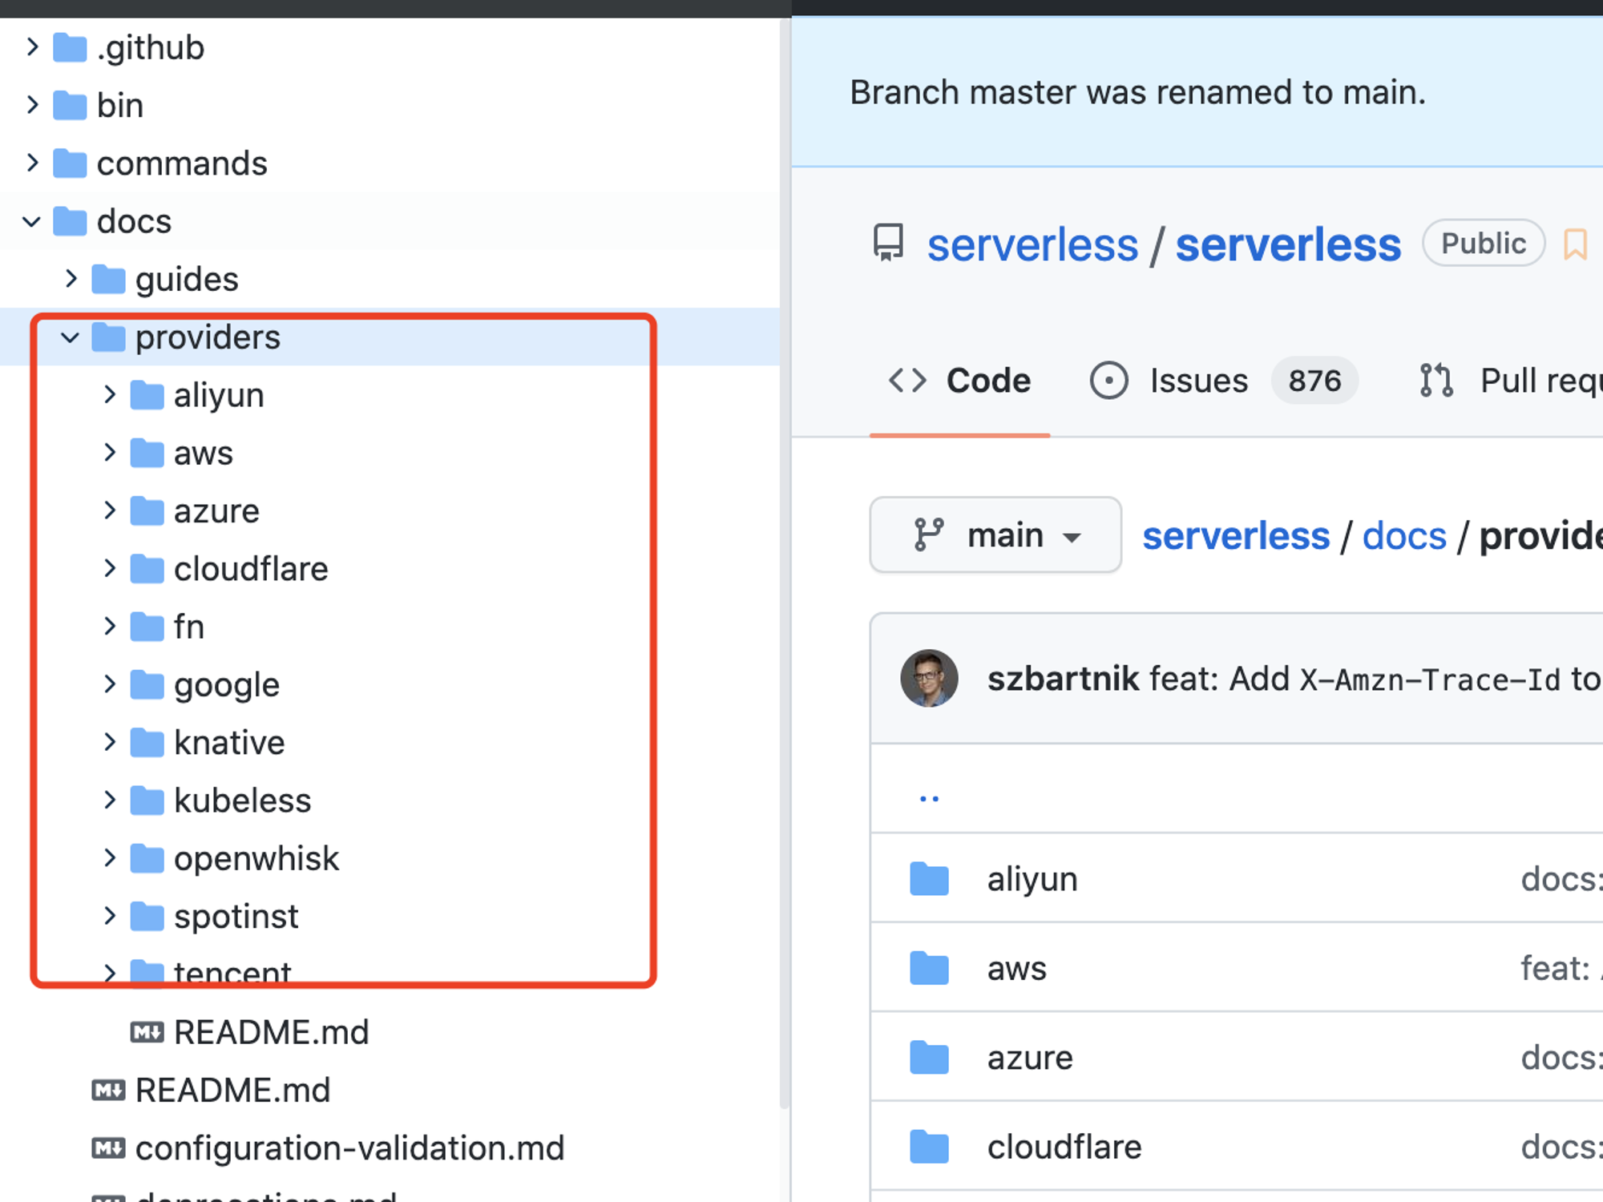Open the bold serverless repository link
The height and width of the screenshot is (1202, 1603).
coord(1288,244)
